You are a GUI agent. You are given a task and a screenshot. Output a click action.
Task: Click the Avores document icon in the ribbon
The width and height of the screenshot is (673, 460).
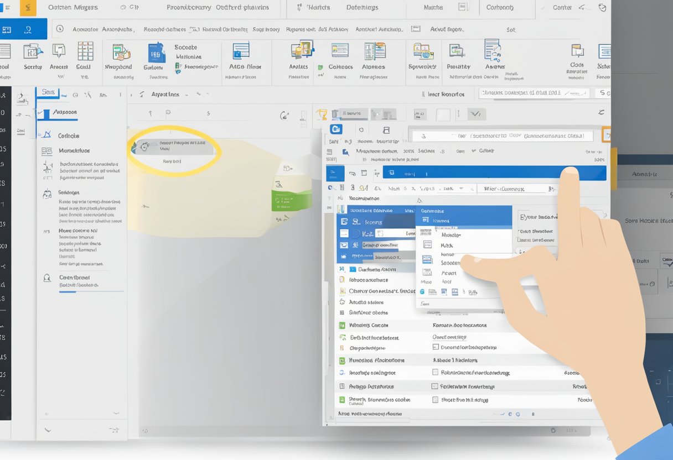(x=493, y=50)
